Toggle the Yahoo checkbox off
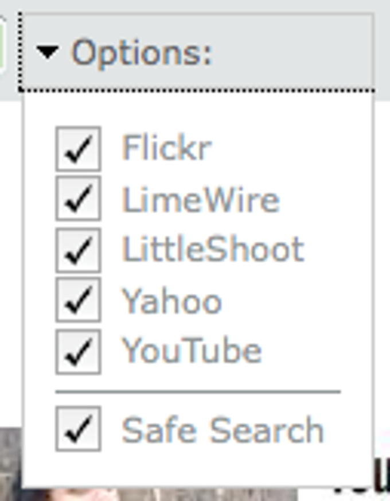Viewport: 390px width, 501px height. (78, 300)
